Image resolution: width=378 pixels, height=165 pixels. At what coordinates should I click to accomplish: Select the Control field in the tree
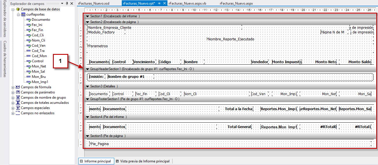coord(38,61)
